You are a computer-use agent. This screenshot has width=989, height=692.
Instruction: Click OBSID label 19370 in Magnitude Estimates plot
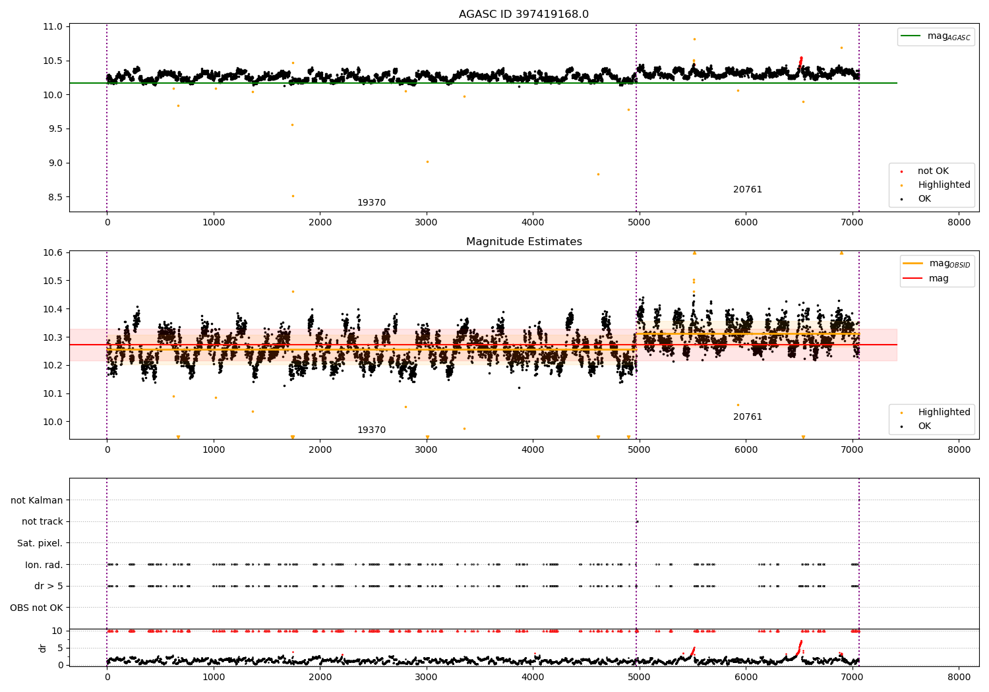pyautogui.click(x=371, y=430)
